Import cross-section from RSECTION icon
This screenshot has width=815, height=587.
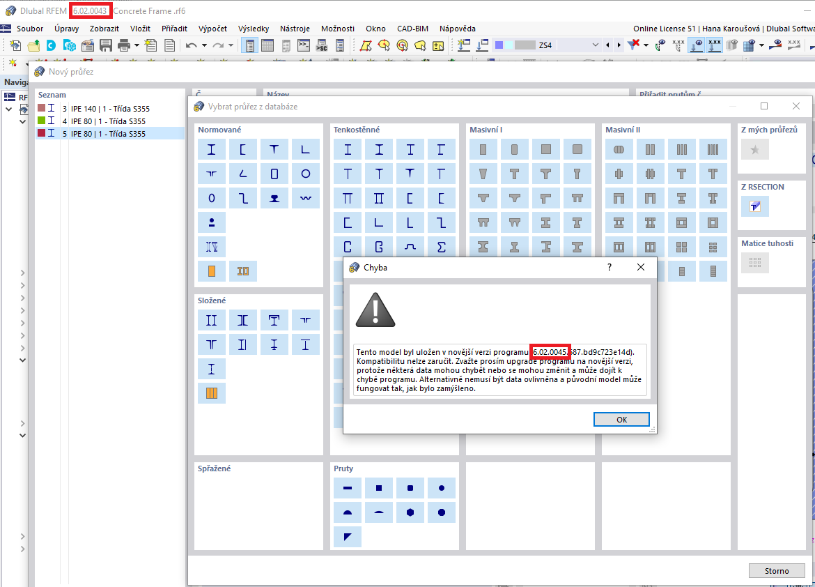coord(754,206)
